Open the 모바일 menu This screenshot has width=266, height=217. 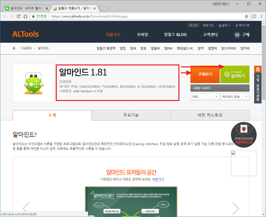143,35
